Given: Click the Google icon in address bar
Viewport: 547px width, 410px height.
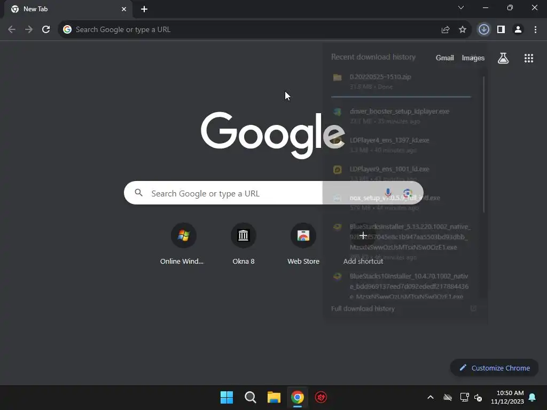Looking at the screenshot, I should [x=67, y=30].
